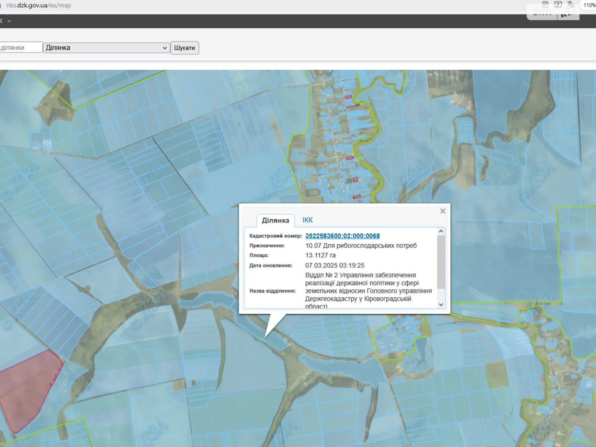The image size is (596, 447).
Task: Click the topmost small red parcel in village
Action: [348, 97]
